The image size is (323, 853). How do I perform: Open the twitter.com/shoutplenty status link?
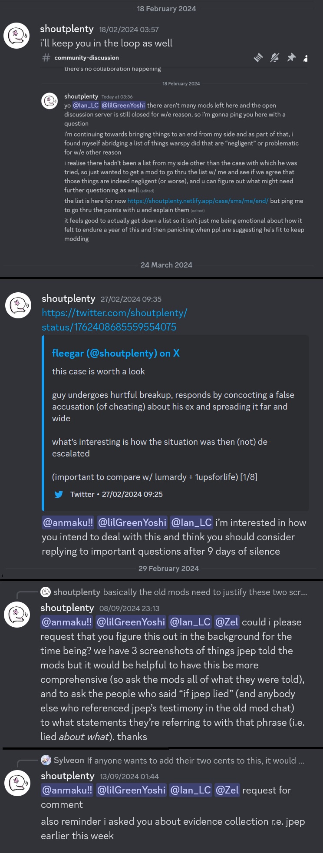point(114,320)
